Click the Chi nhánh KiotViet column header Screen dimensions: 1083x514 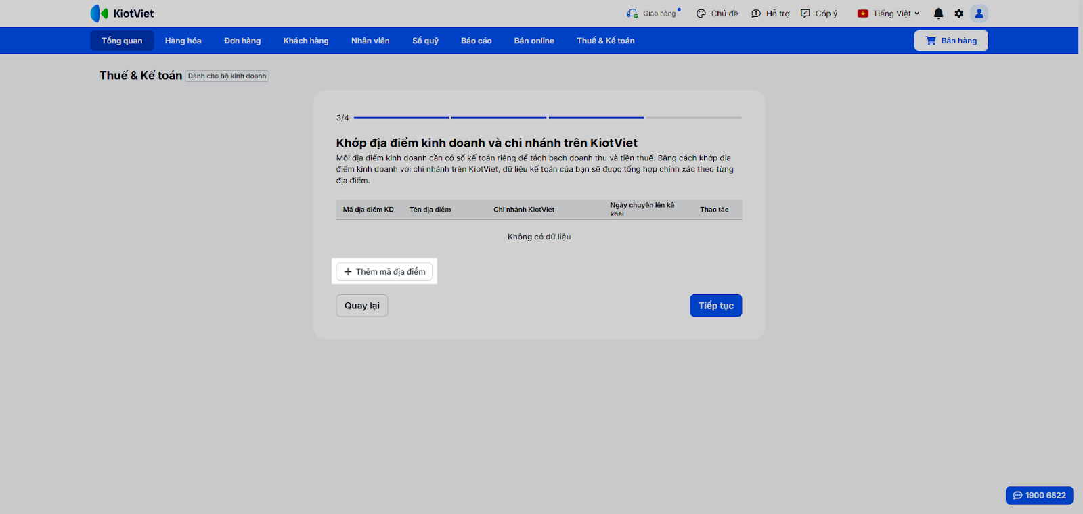[x=524, y=210]
